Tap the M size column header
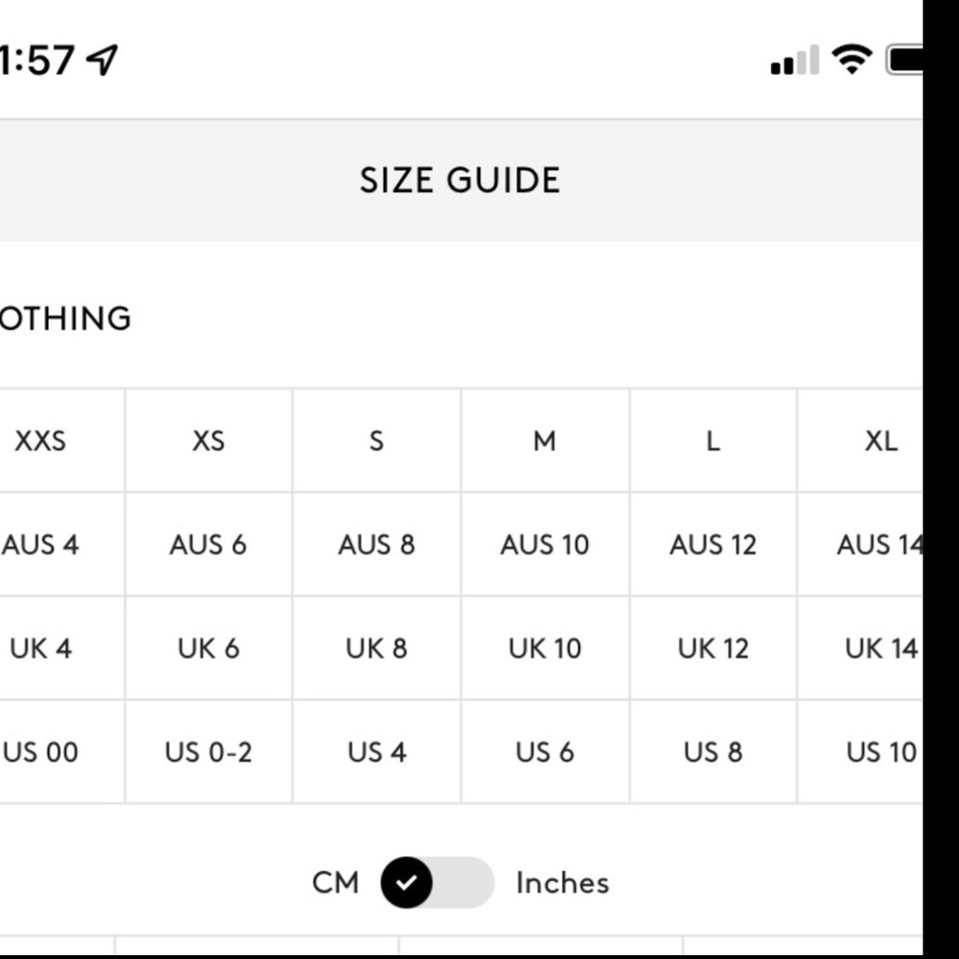Viewport: 959px width, 959px height. [545, 440]
